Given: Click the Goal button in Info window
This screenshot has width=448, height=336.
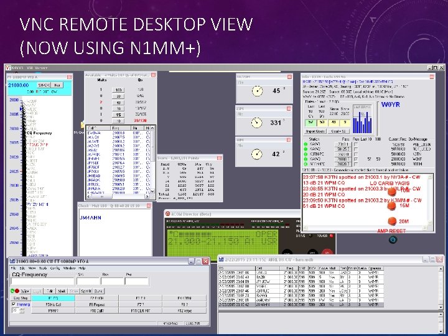Looking at the screenshot, I should point(338,131).
